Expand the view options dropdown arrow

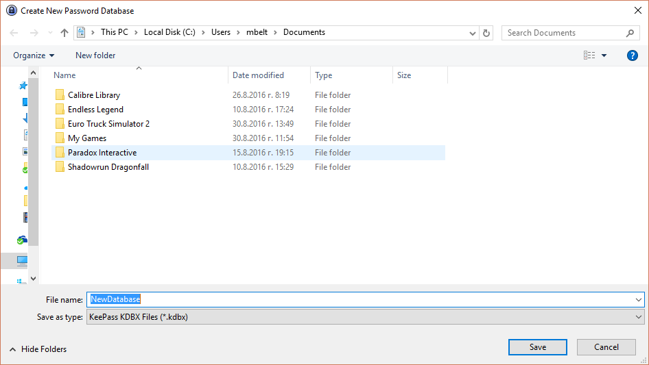coord(604,55)
